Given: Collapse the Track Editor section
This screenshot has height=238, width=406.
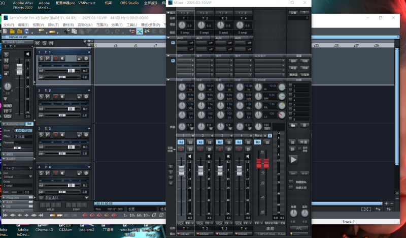Looking at the screenshot, I should [4, 42].
